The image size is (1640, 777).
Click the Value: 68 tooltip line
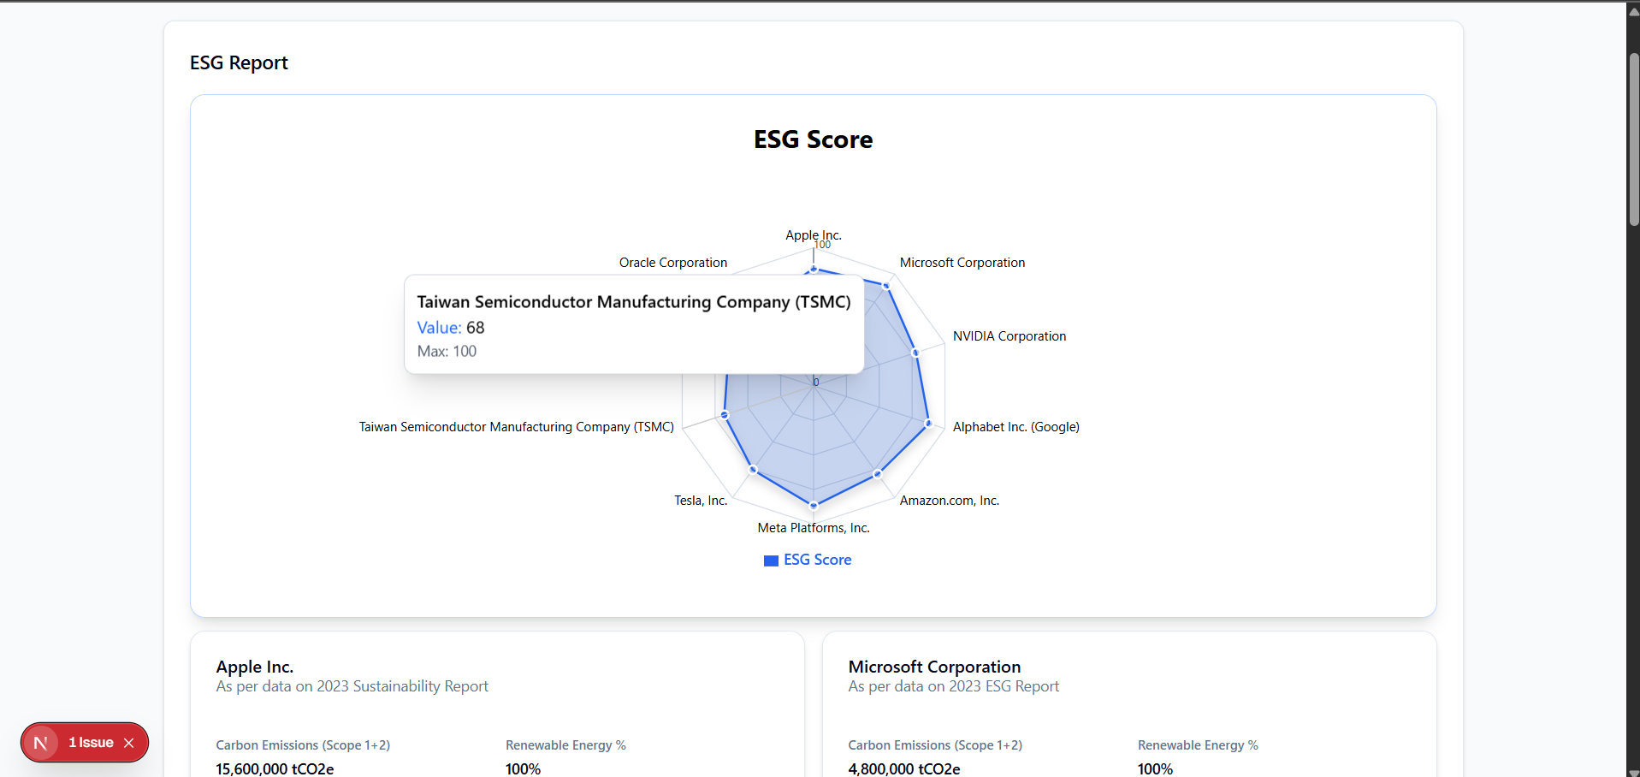coord(451,328)
